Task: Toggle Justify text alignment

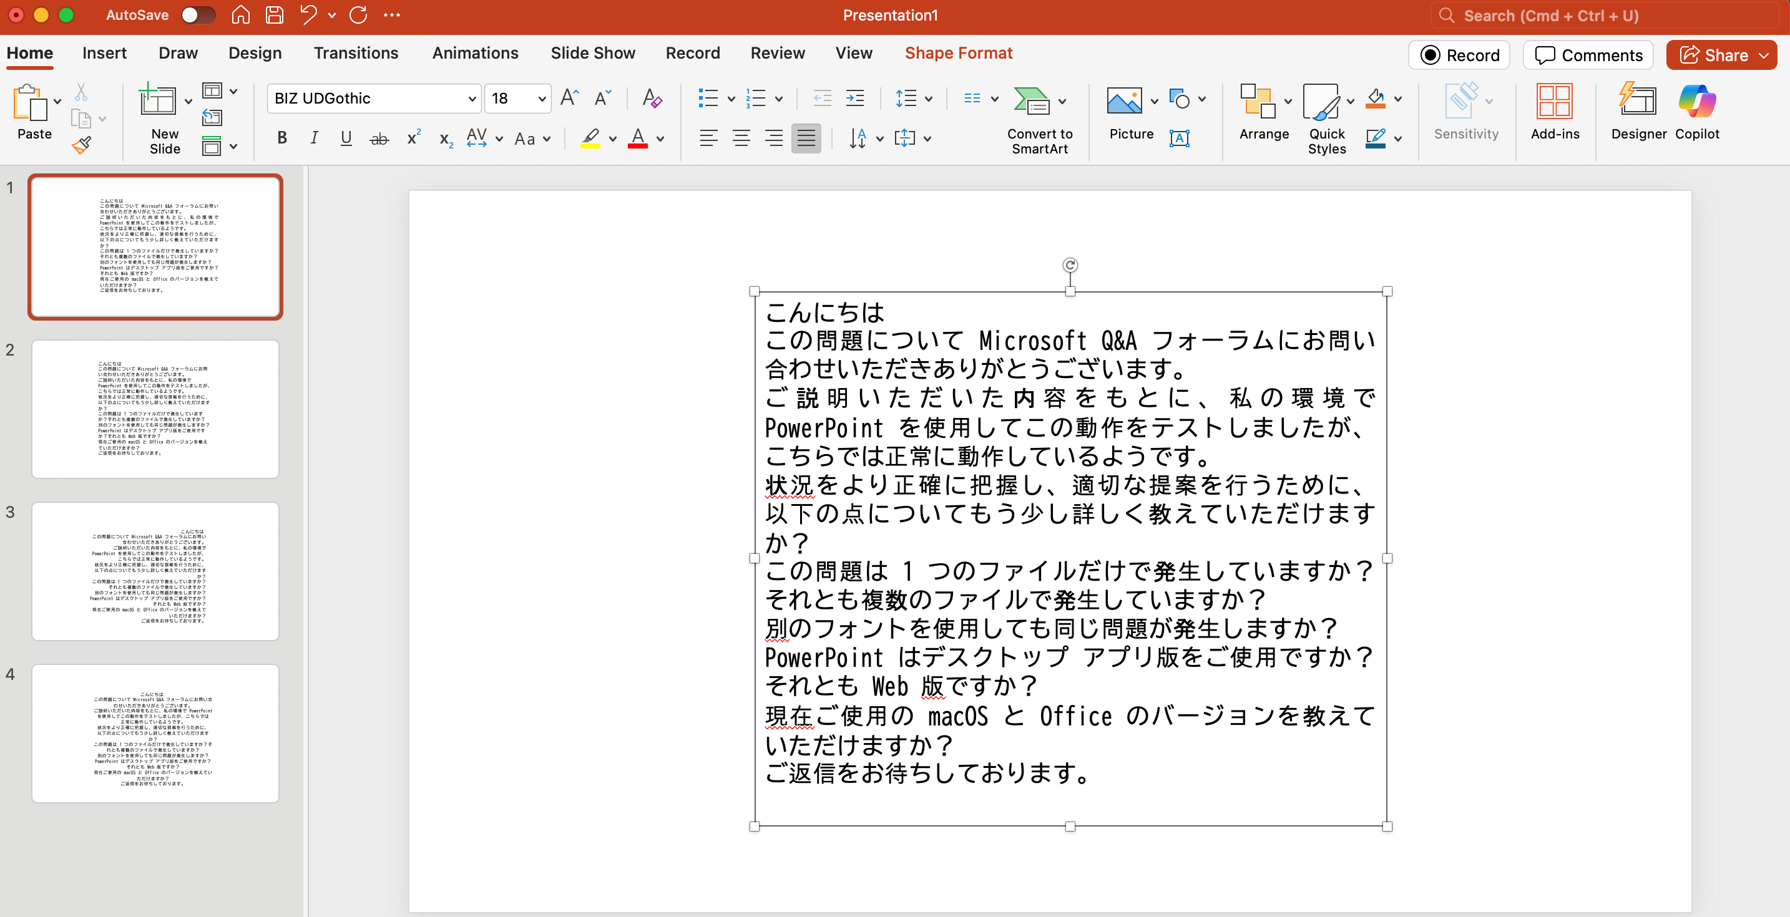Action: [x=806, y=138]
